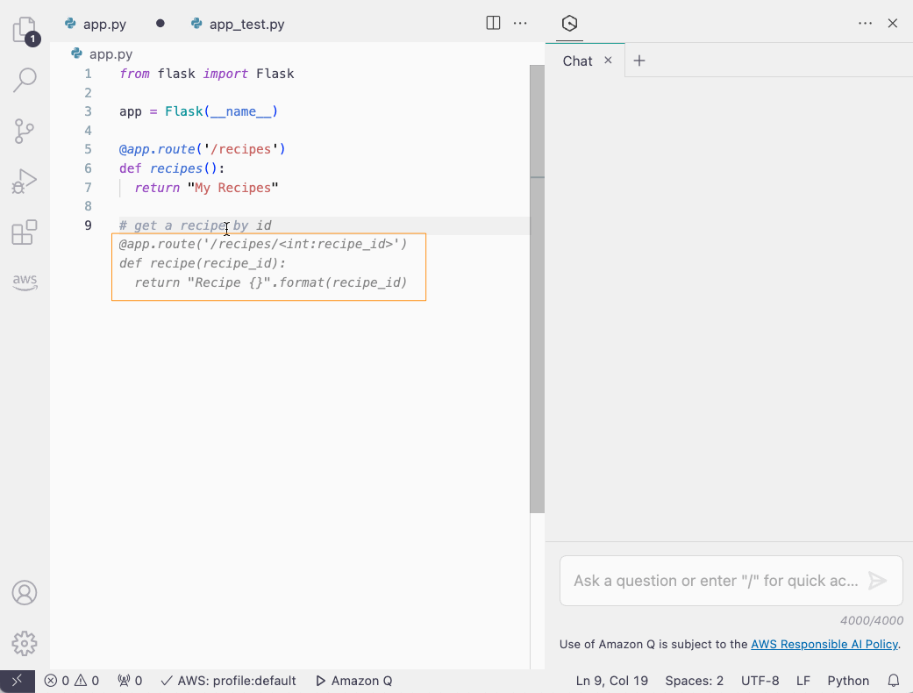Screen dimensions: 913x693
Task: Open the editor more actions menu
Action: pyautogui.click(x=520, y=23)
